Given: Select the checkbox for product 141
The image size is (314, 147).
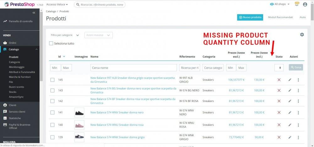Looking at the screenshot, I should click(x=52, y=113).
